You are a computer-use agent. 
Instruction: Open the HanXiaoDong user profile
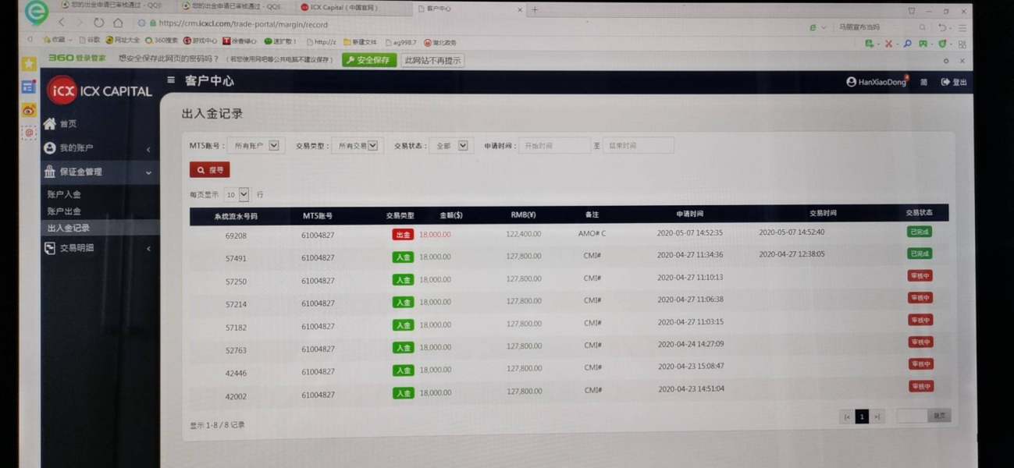(876, 82)
